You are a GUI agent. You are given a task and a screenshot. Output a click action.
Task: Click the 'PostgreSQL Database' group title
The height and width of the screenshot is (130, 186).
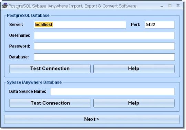28,15
